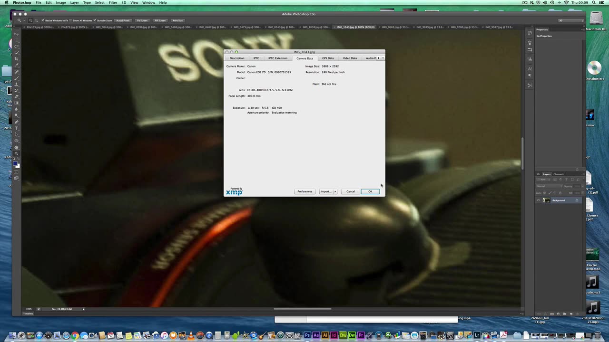Open After Effects icon in the Dock

click(316, 335)
